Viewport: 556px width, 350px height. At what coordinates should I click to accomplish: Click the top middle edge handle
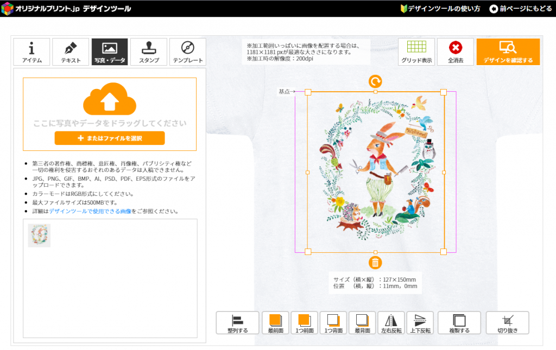[376, 92]
